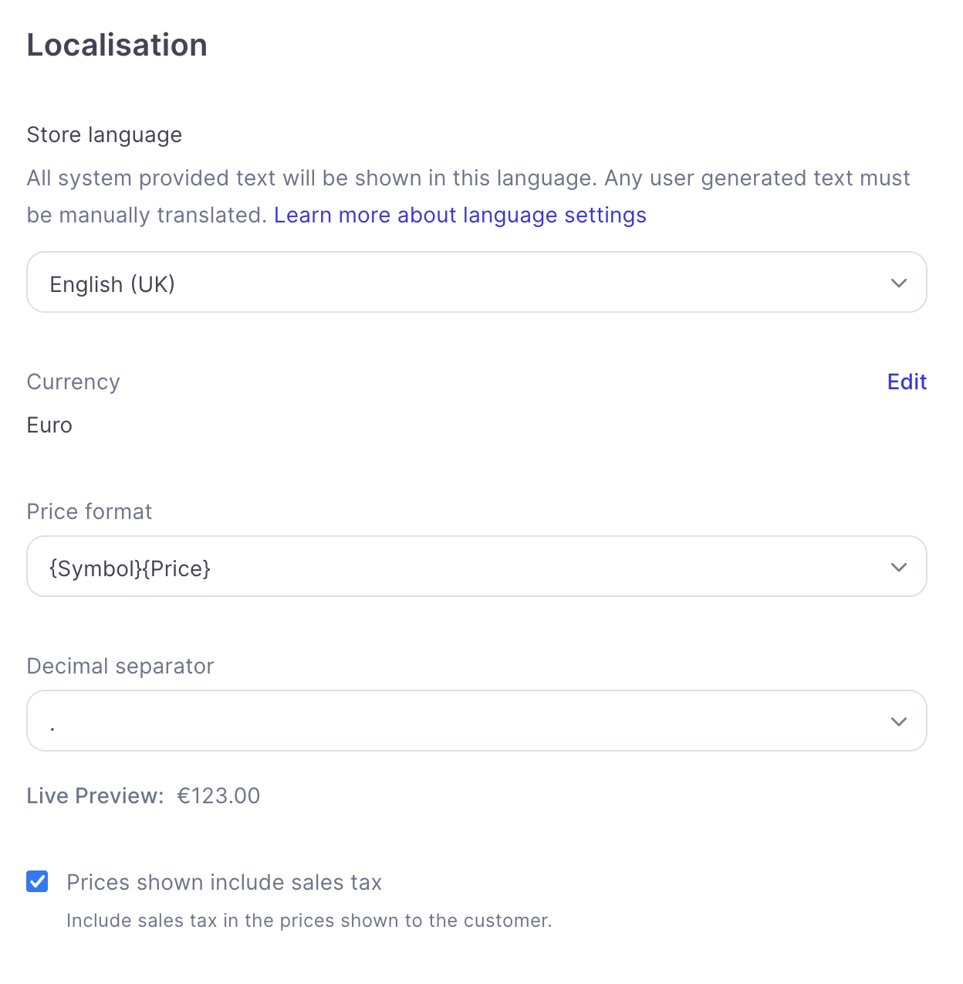Viewport: 963px width, 984px height.
Task: Open the Store language dropdown showing English (UK)
Action: tap(476, 282)
